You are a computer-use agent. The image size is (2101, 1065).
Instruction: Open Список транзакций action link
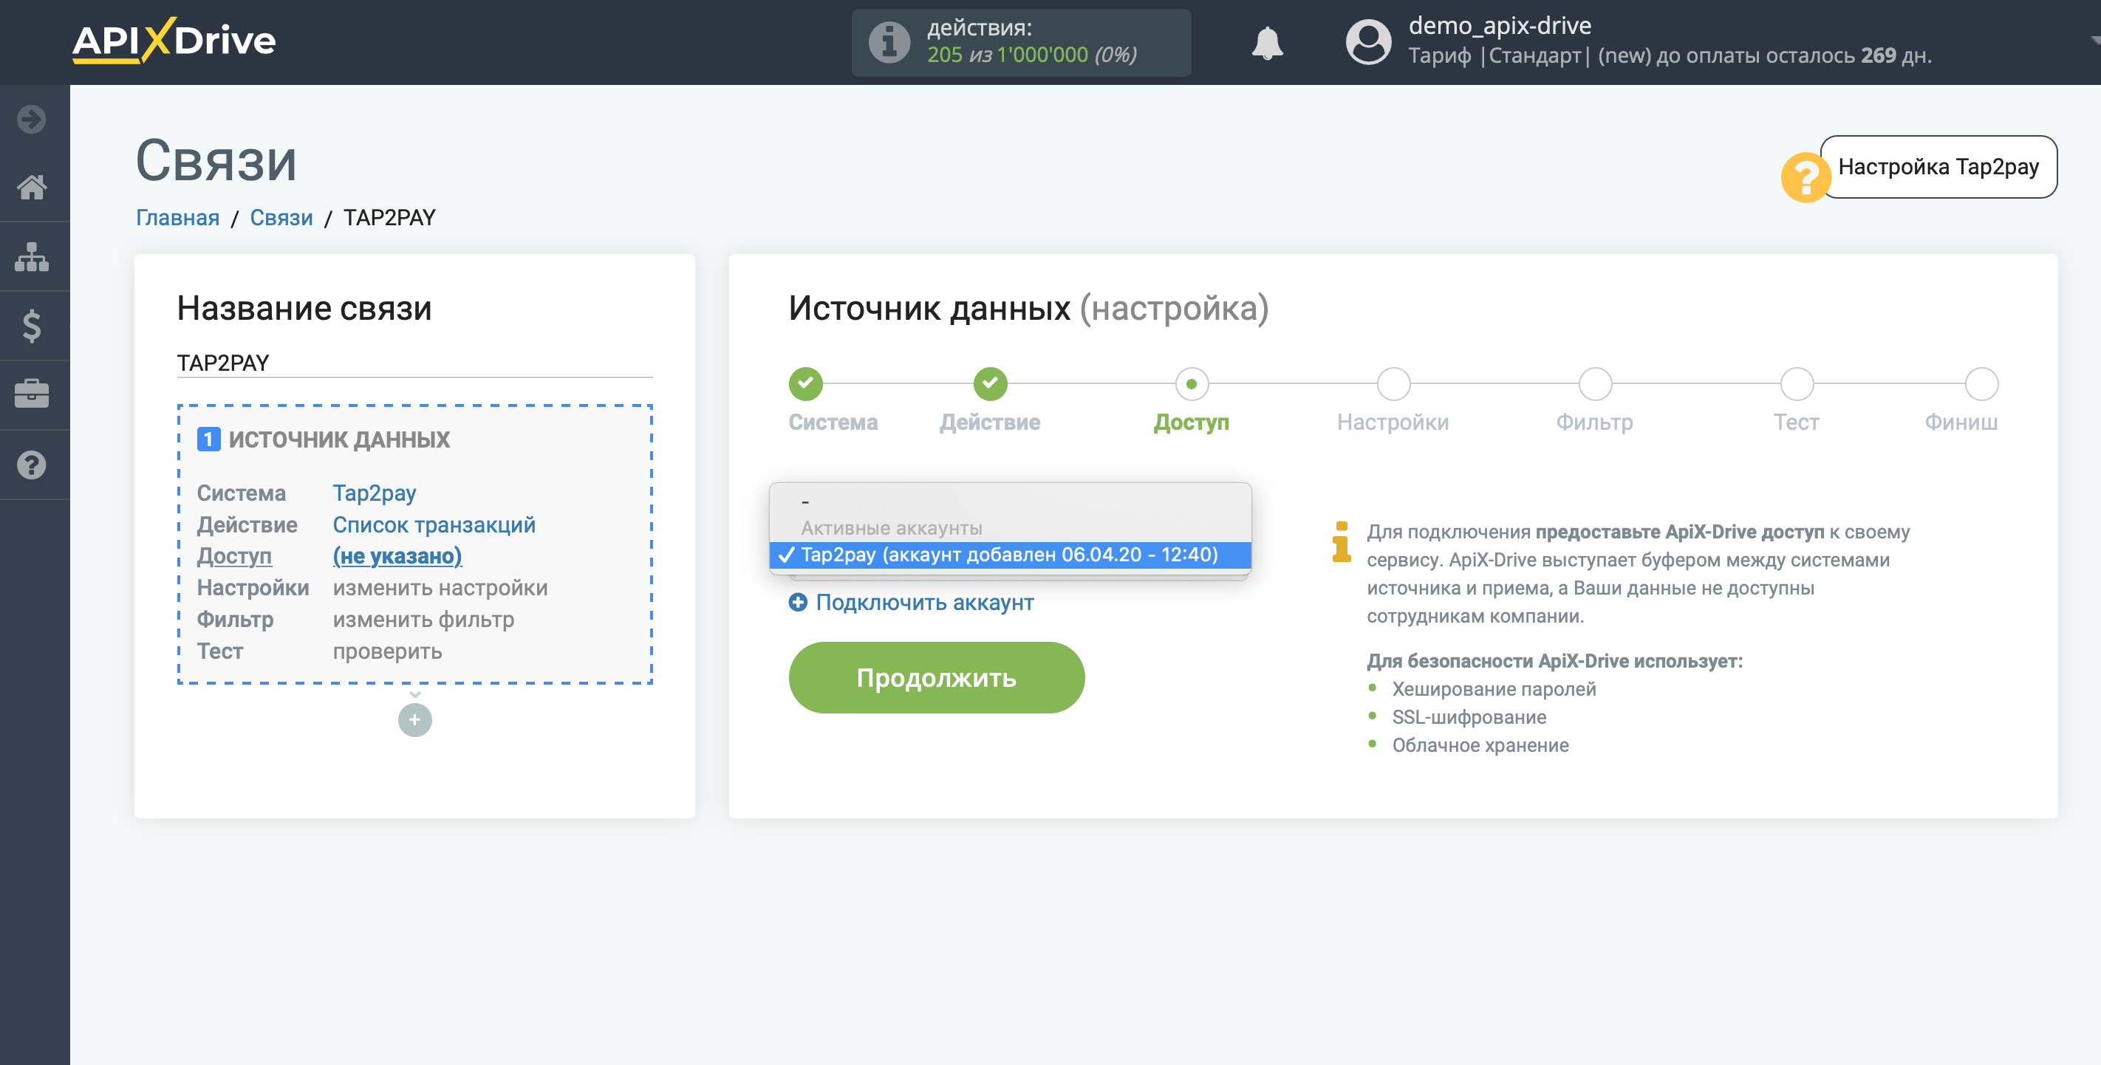(x=434, y=524)
